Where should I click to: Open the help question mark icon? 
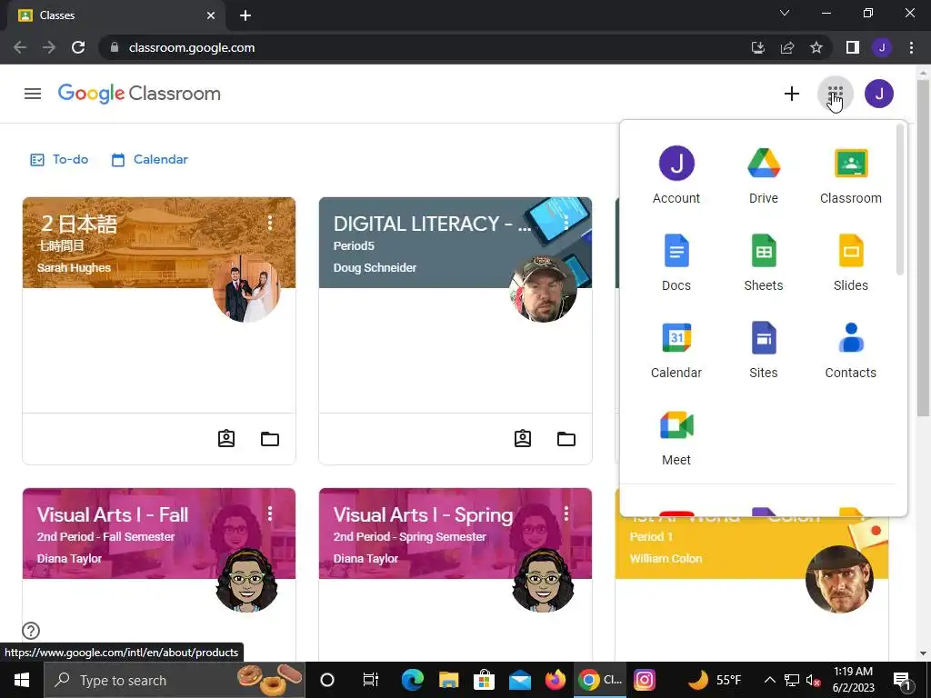point(31,631)
